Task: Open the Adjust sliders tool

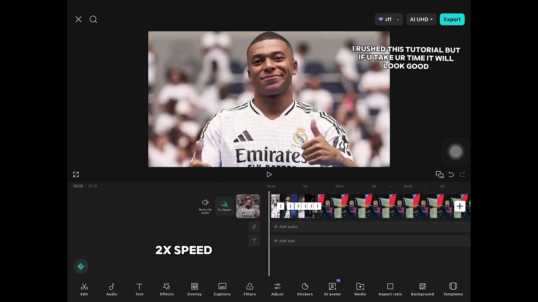Action: point(277,289)
